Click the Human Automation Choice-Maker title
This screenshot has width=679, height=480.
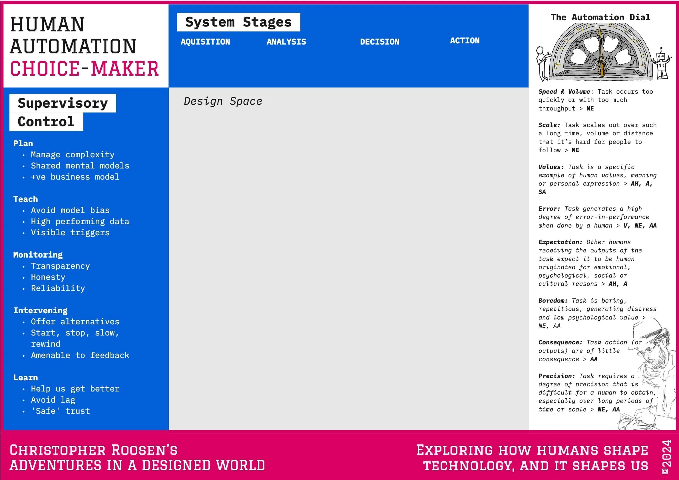[x=84, y=46]
